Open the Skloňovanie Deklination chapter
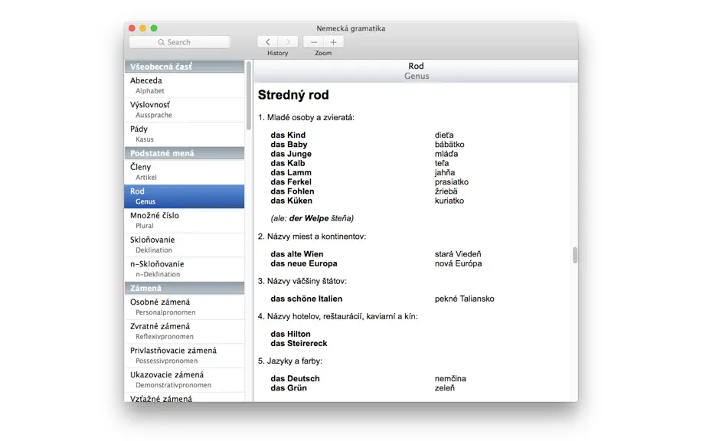The image size is (706, 441). pyautogui.click(x=185, y=245)
